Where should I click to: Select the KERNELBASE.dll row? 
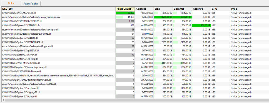[135, 42]
